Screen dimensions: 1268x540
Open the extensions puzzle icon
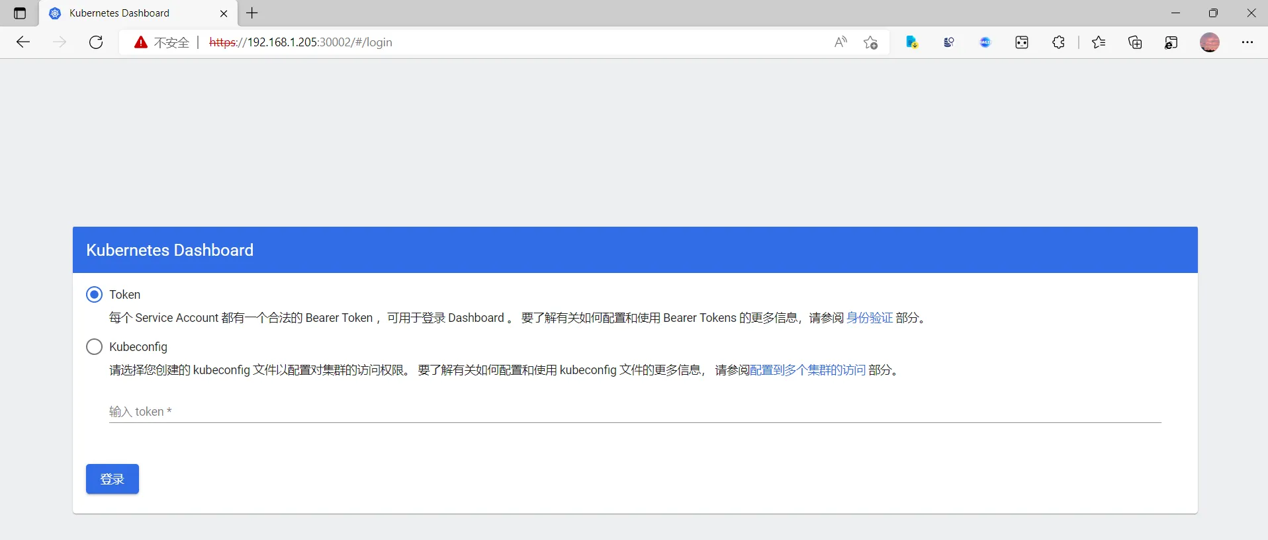click(x=1058, y=42)
